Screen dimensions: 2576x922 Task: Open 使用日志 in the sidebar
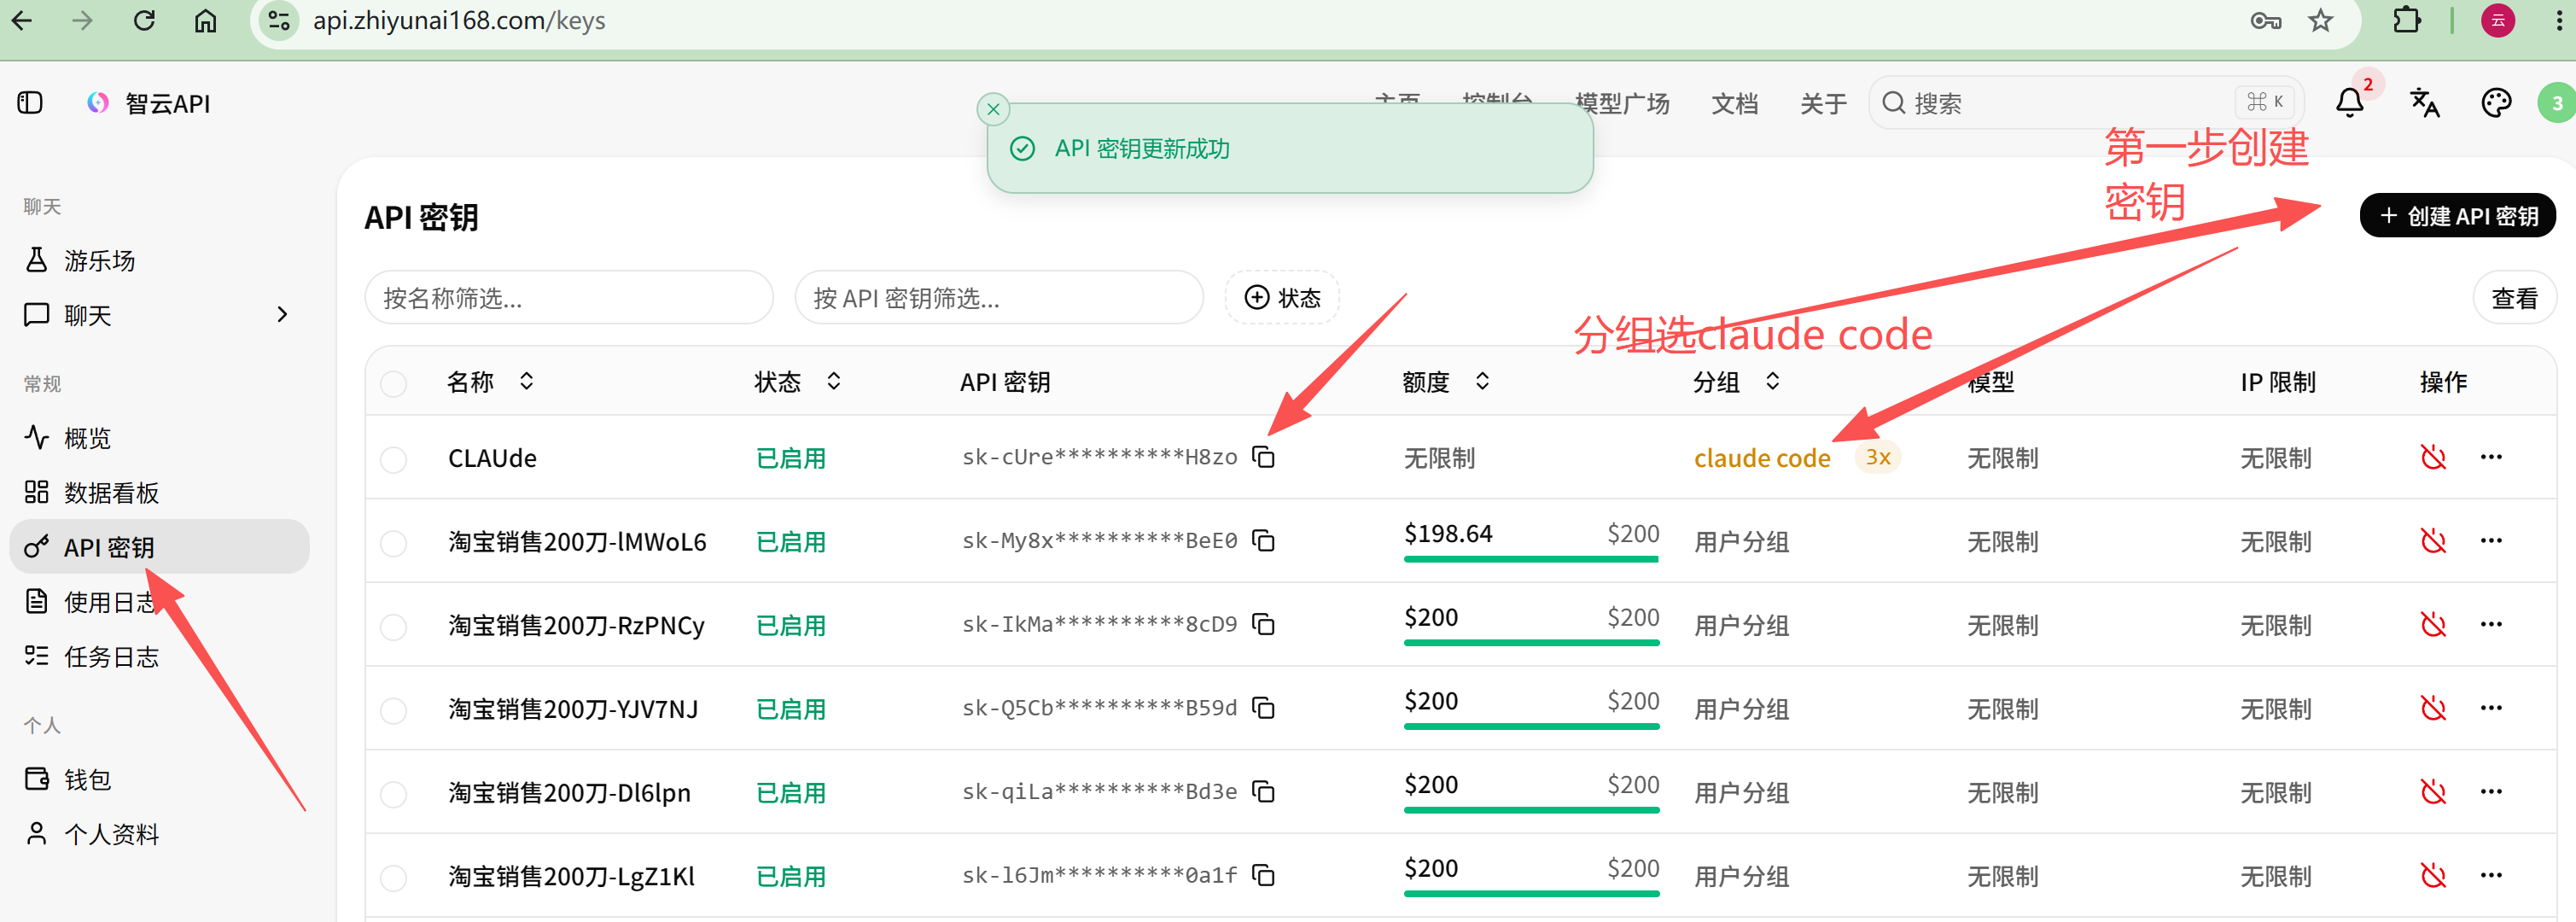click(160, 602)
